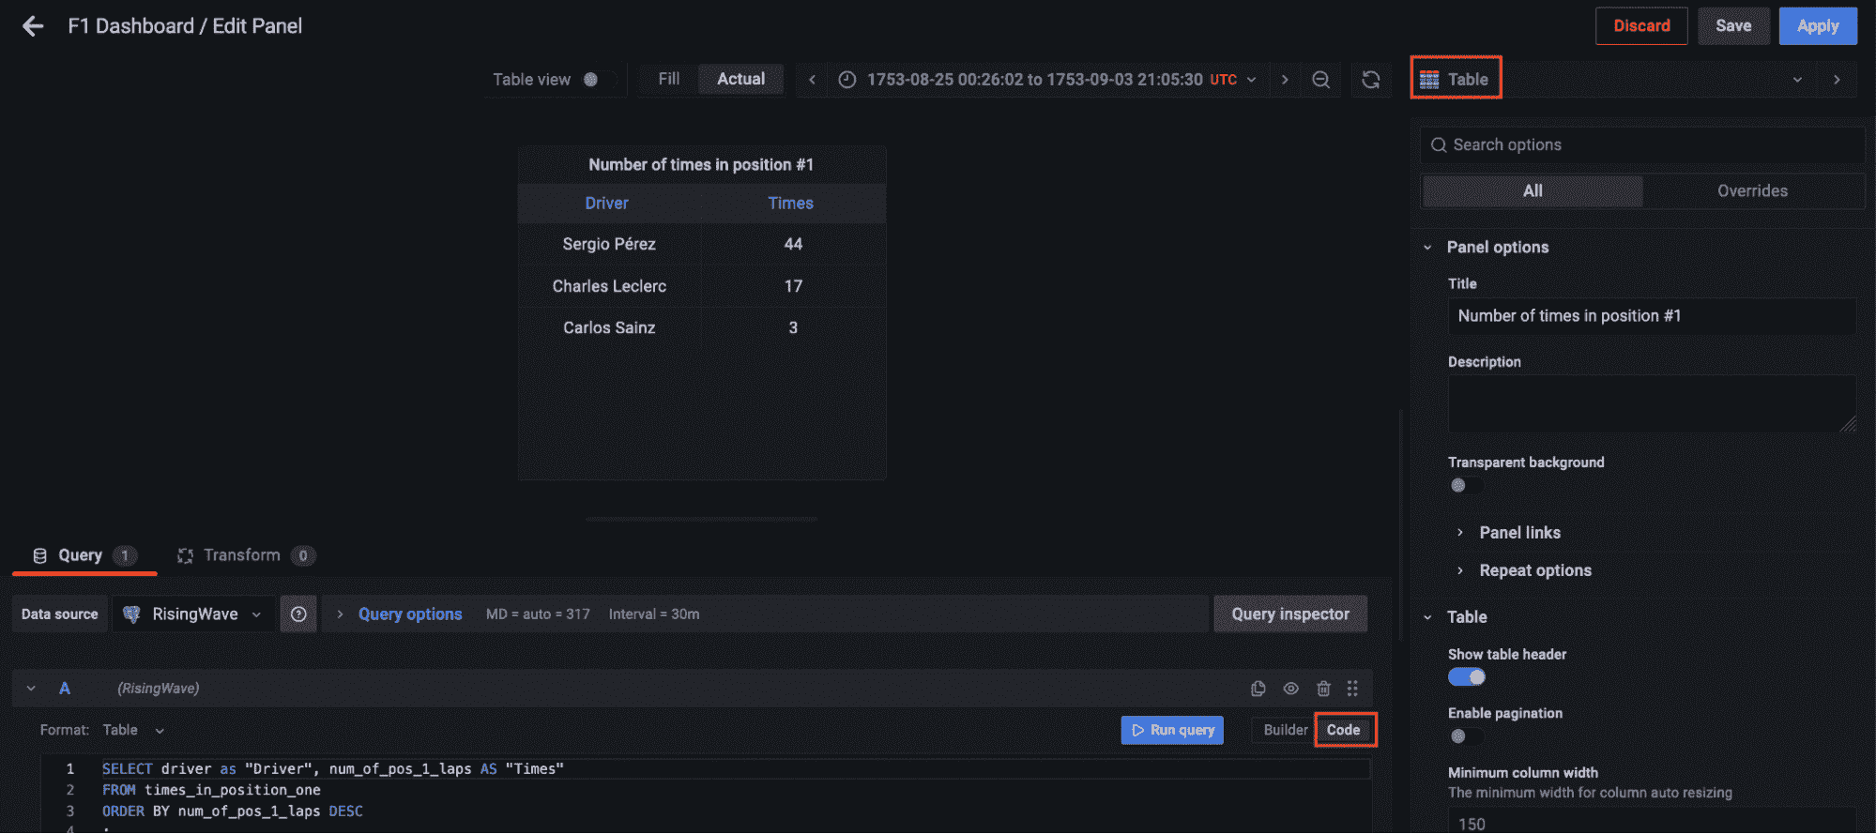Click the 'FROM times_in_position_one' code line
The image size is (1876, 834).
coord(211,791)
